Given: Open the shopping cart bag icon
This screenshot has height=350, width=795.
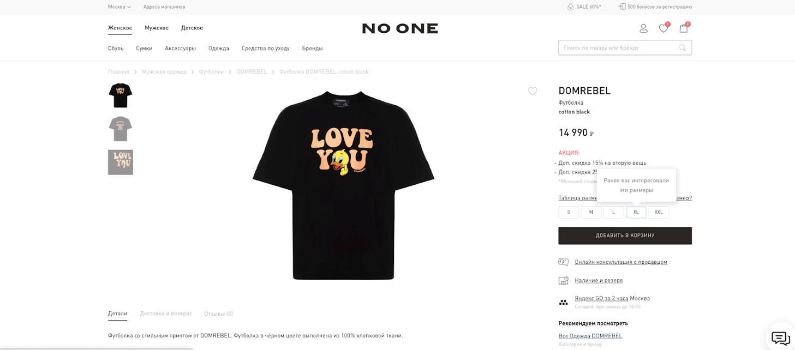Looking at the screenshot, I should (x=683, y=28).
